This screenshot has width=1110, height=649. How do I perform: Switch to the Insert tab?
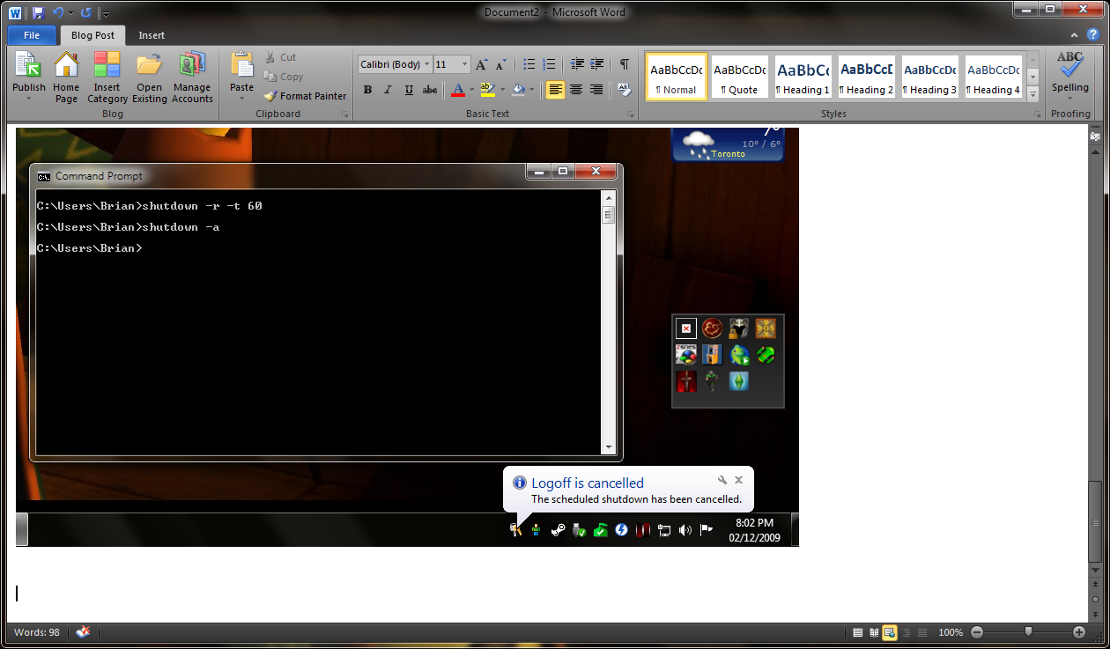(x=152, y=35)
